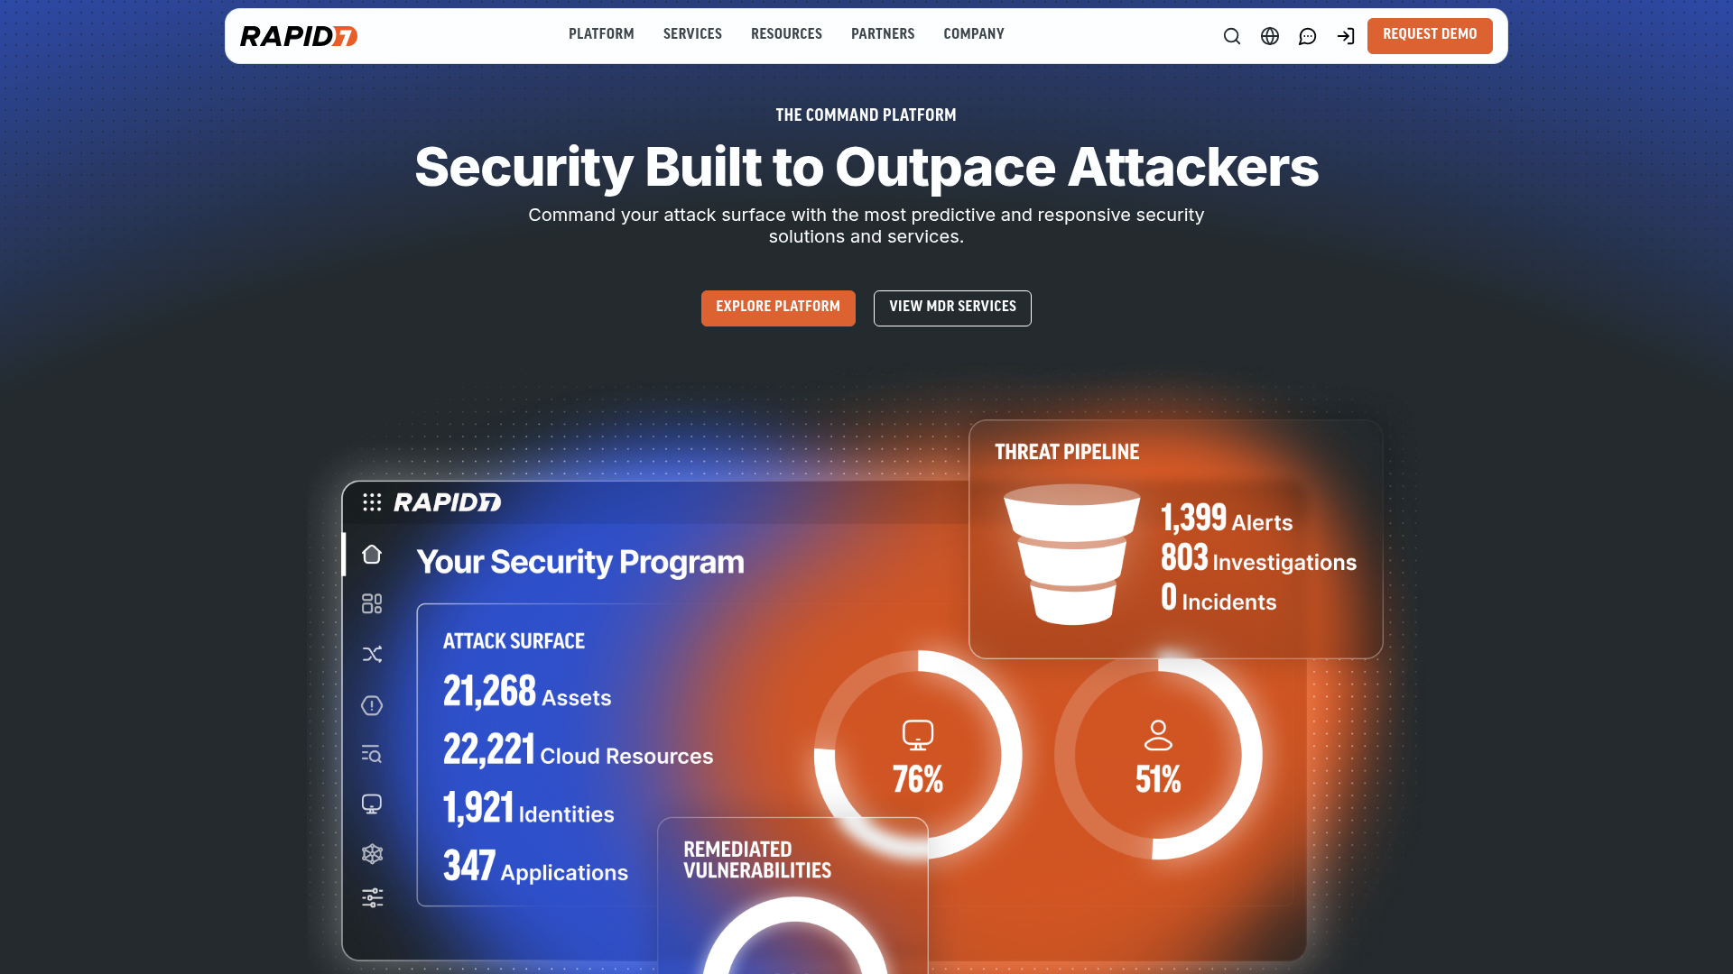Expand the Platform navigation dropdown

tap(601, 34)
